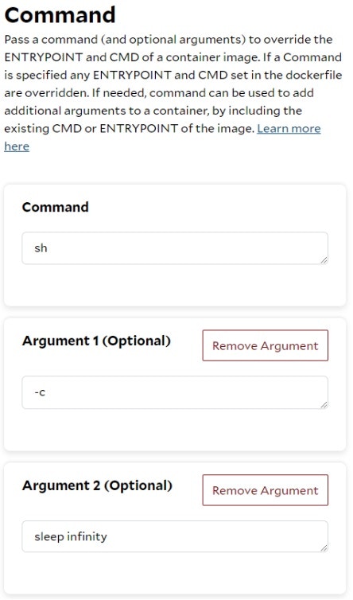Remove Argument 1 using its button

tap(265, 345)
